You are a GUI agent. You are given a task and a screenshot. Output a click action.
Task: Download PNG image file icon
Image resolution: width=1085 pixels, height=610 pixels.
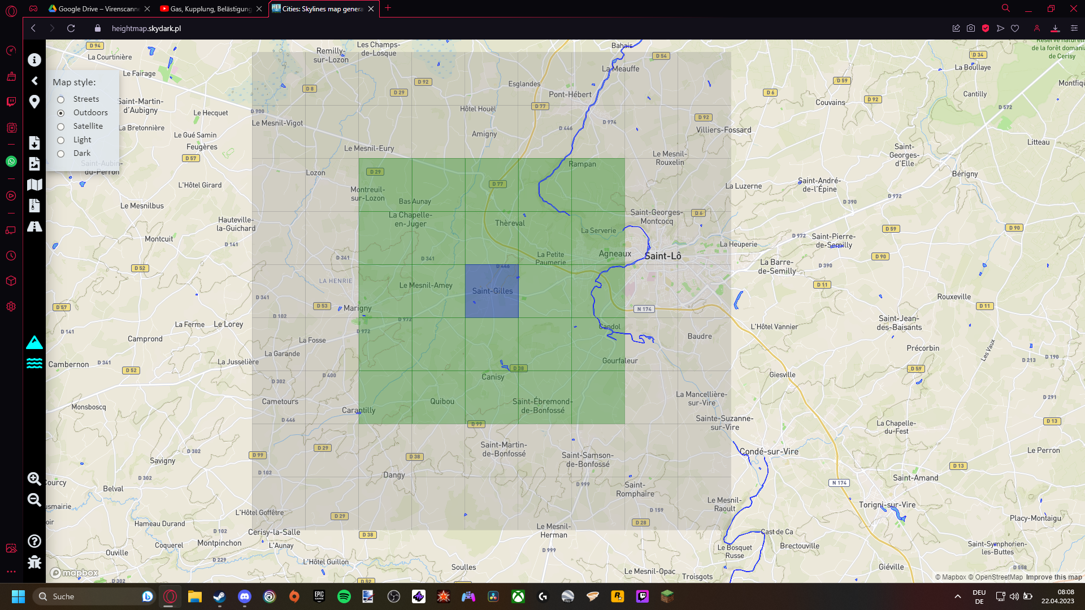click(x=34, y=164)
